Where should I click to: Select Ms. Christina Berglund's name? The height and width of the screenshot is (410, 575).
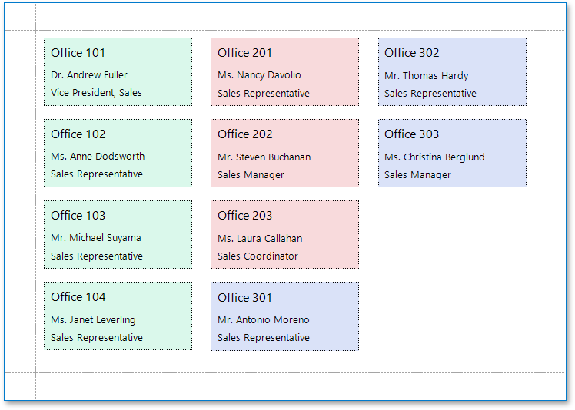pyautogui.click(x=434, y=157)
